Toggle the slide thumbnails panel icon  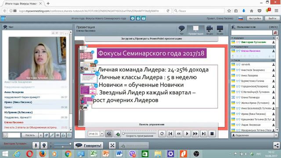(x=109, y=133)
